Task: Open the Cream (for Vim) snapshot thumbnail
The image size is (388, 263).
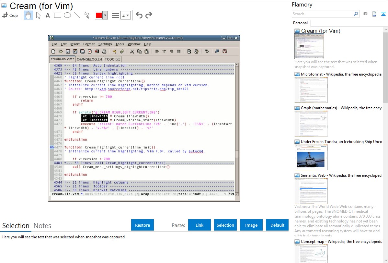Action: tap(309, 46)
